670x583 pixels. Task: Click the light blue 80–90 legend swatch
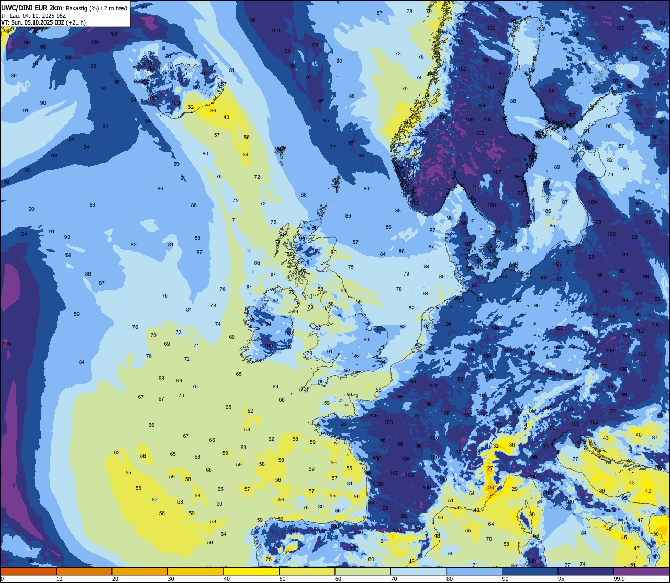point(474,571)
